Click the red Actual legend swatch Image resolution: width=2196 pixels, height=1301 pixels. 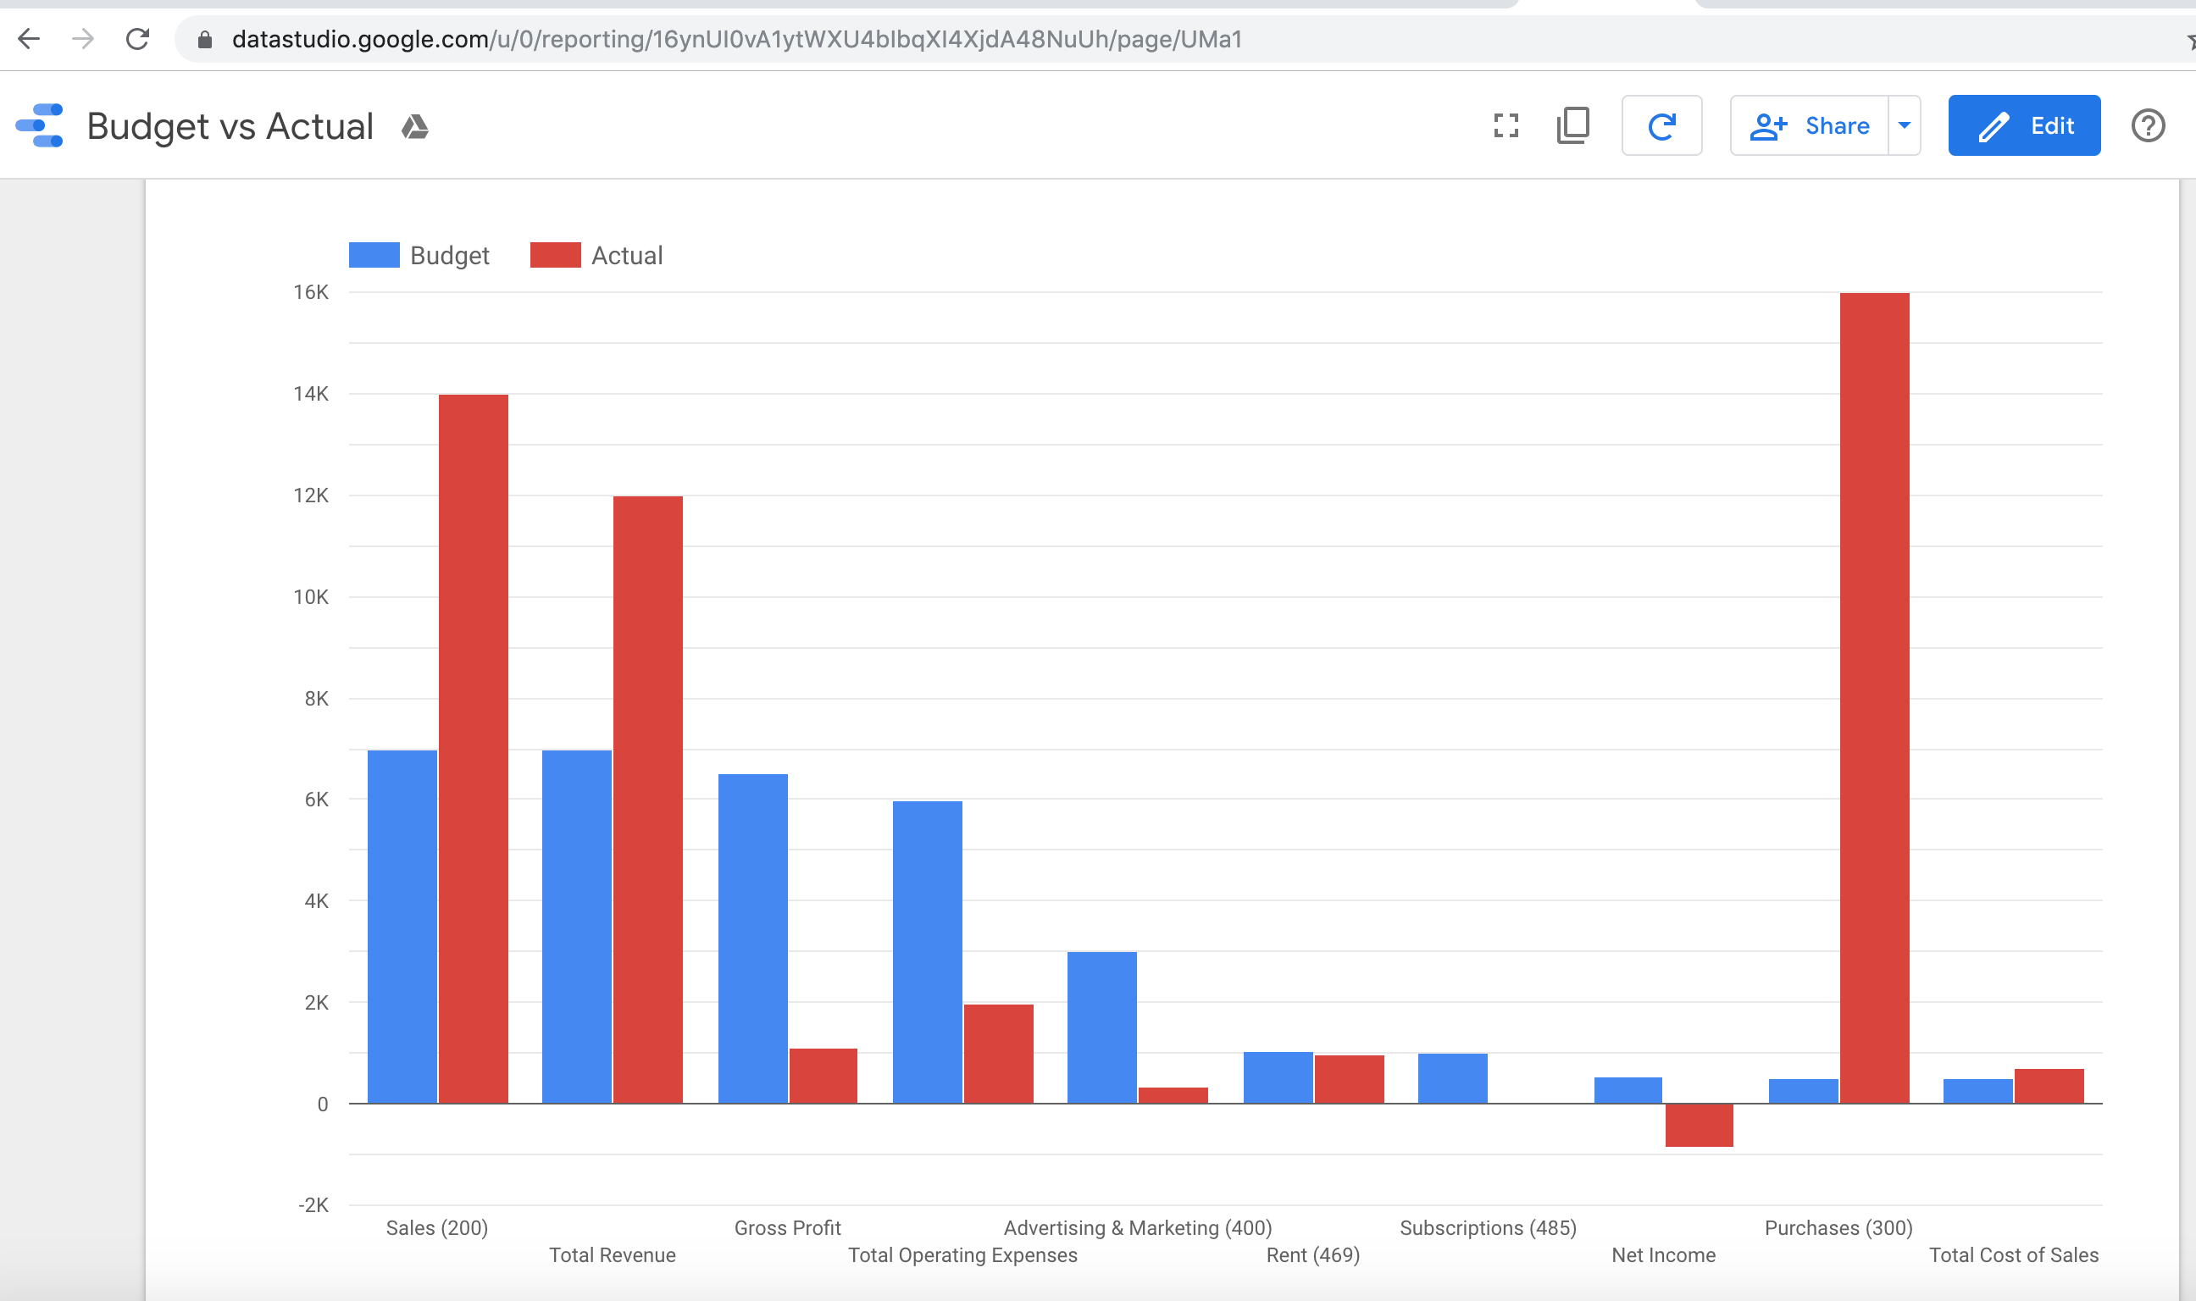555,255
